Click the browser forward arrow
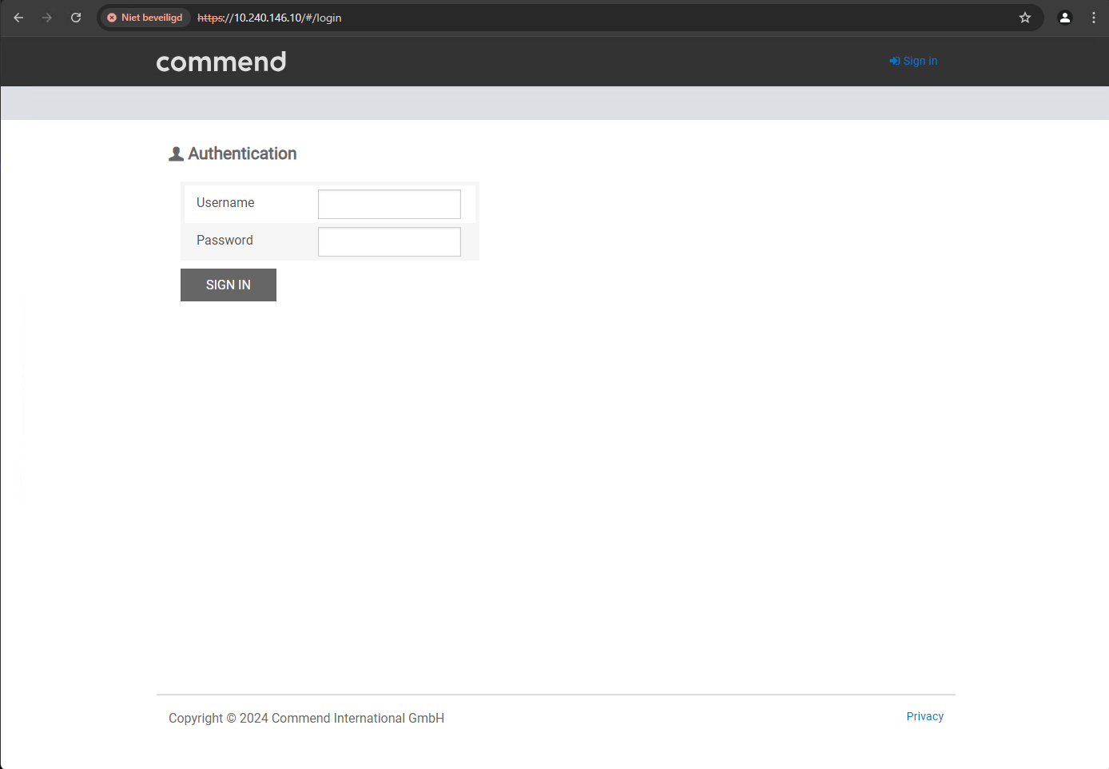Viewport: 1109px width, 769px height. tap(47, 18)
